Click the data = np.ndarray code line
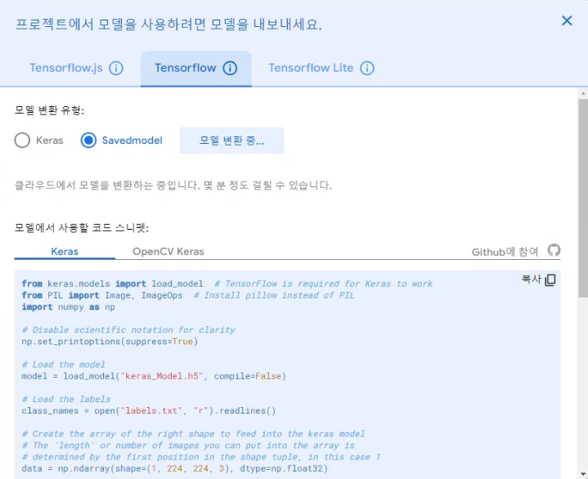588x479 pixels. click(x=174, y=468)
